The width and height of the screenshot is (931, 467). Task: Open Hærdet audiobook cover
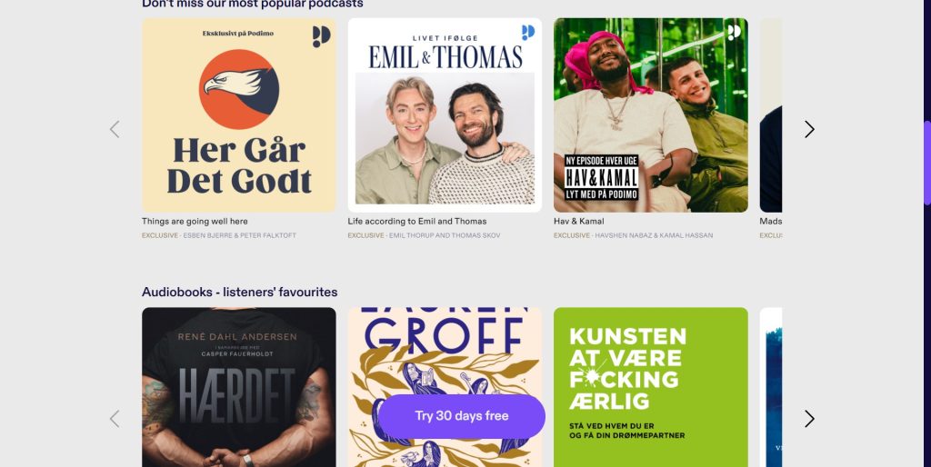[239, 387]
